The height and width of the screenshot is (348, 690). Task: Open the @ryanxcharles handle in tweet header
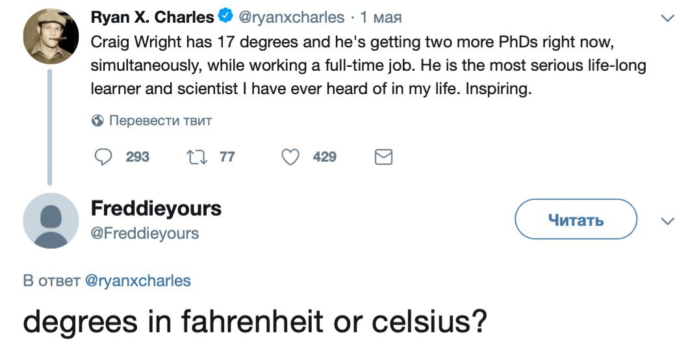[x=292, y=17]
